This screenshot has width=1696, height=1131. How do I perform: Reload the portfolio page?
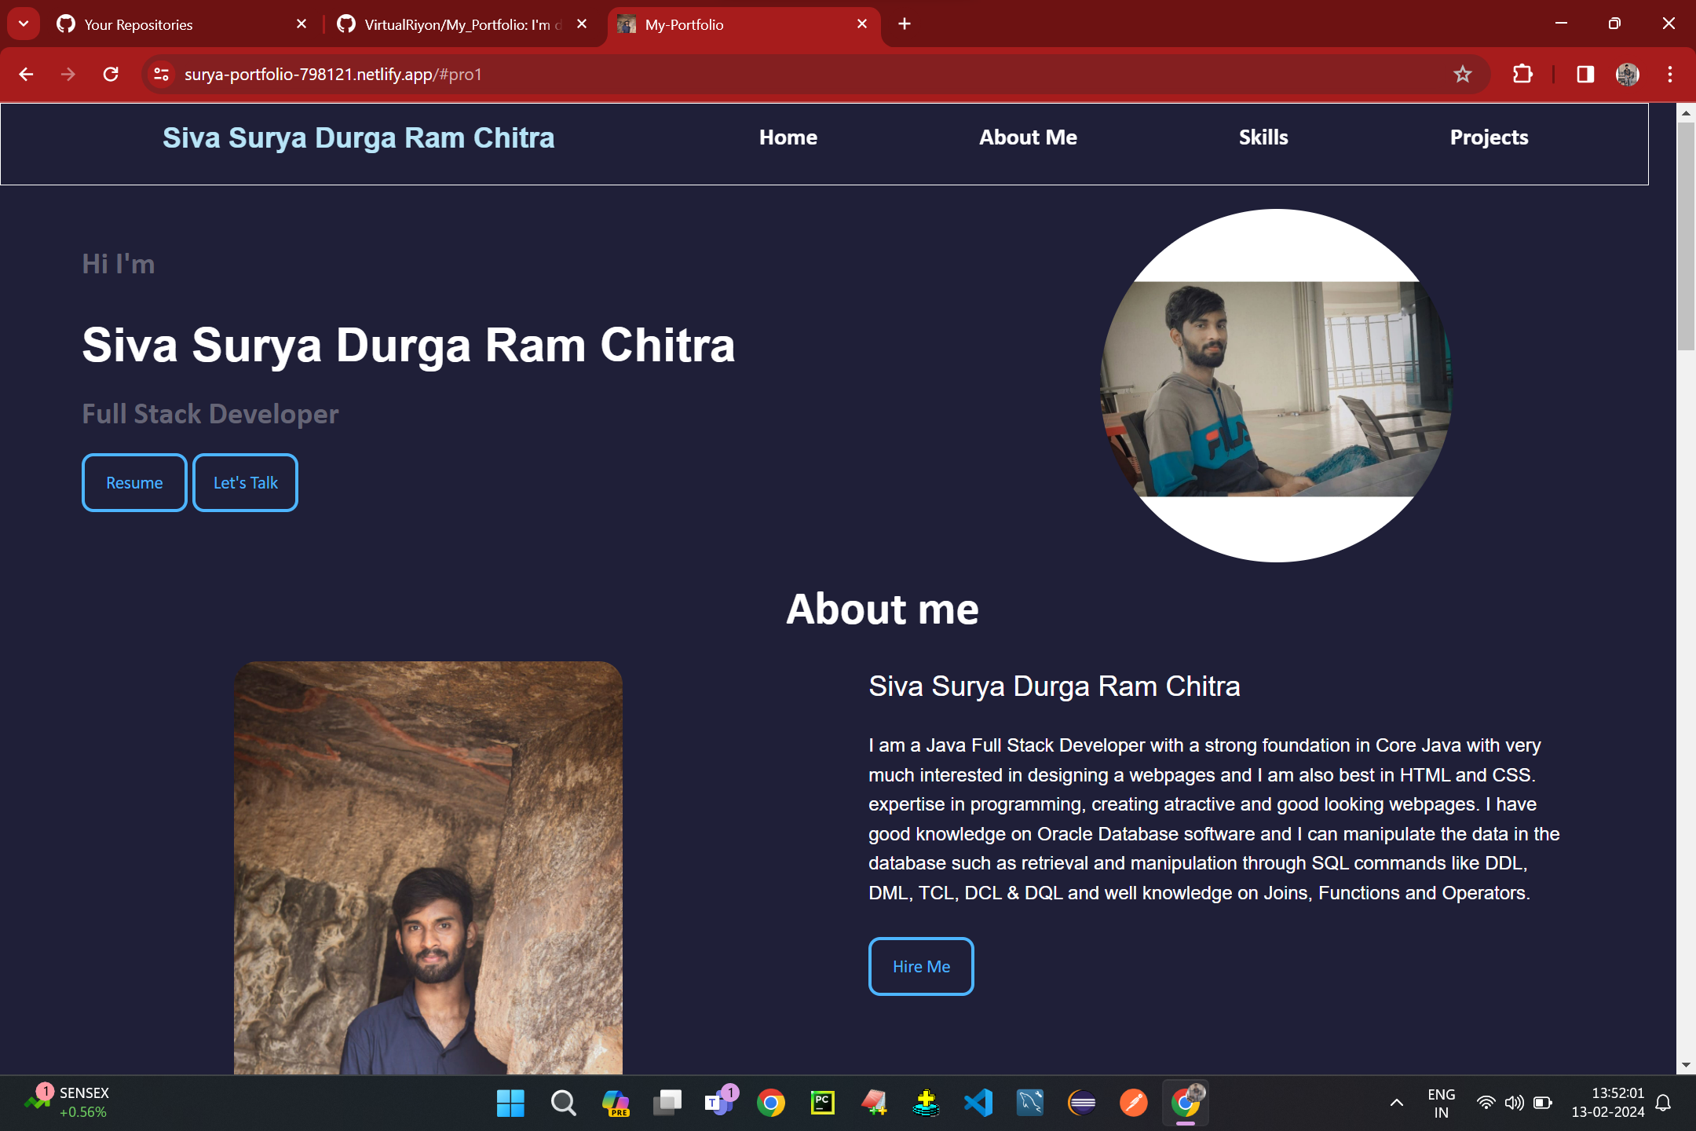click(x=111, y=74)
